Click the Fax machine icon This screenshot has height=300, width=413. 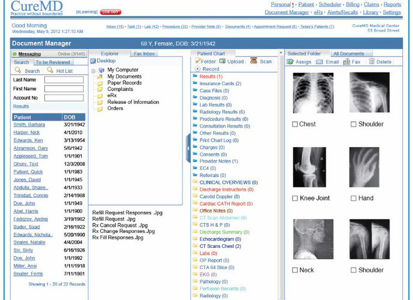pos(346,62)
